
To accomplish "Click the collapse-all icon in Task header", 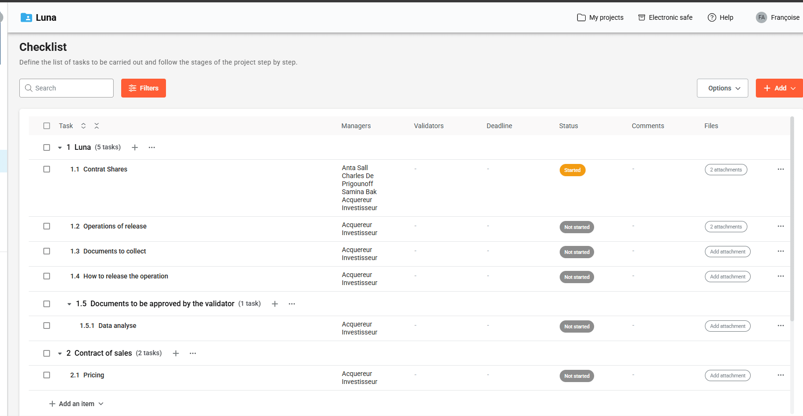I will (x=97, y=126).
